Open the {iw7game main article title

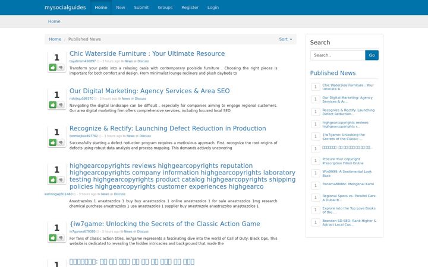click(x=165, y=224)
